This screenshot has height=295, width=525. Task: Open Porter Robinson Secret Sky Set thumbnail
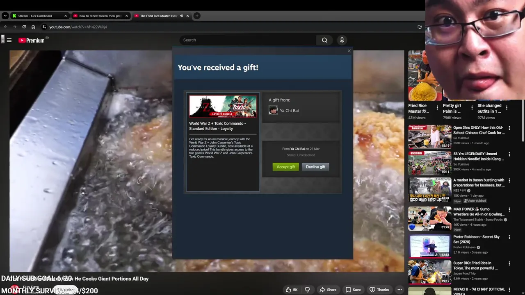(429, 246)
